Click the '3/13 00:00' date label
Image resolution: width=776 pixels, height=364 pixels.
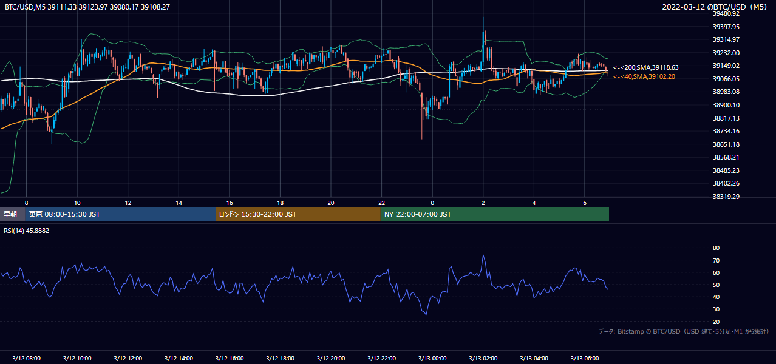pyautogui.click(x=432, y=359)
